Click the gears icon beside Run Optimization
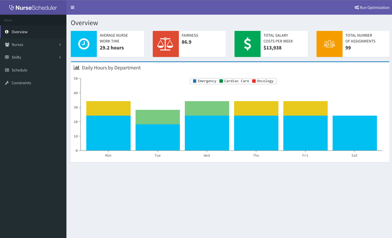Screen dimensions: 392x238 tap(356, 8)
